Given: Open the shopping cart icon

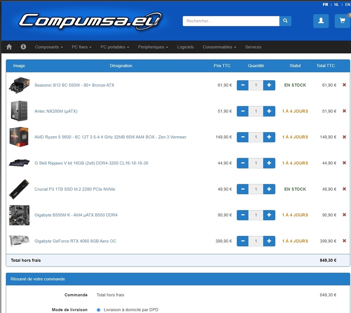Looking at the screenshot, I should 342,21.
